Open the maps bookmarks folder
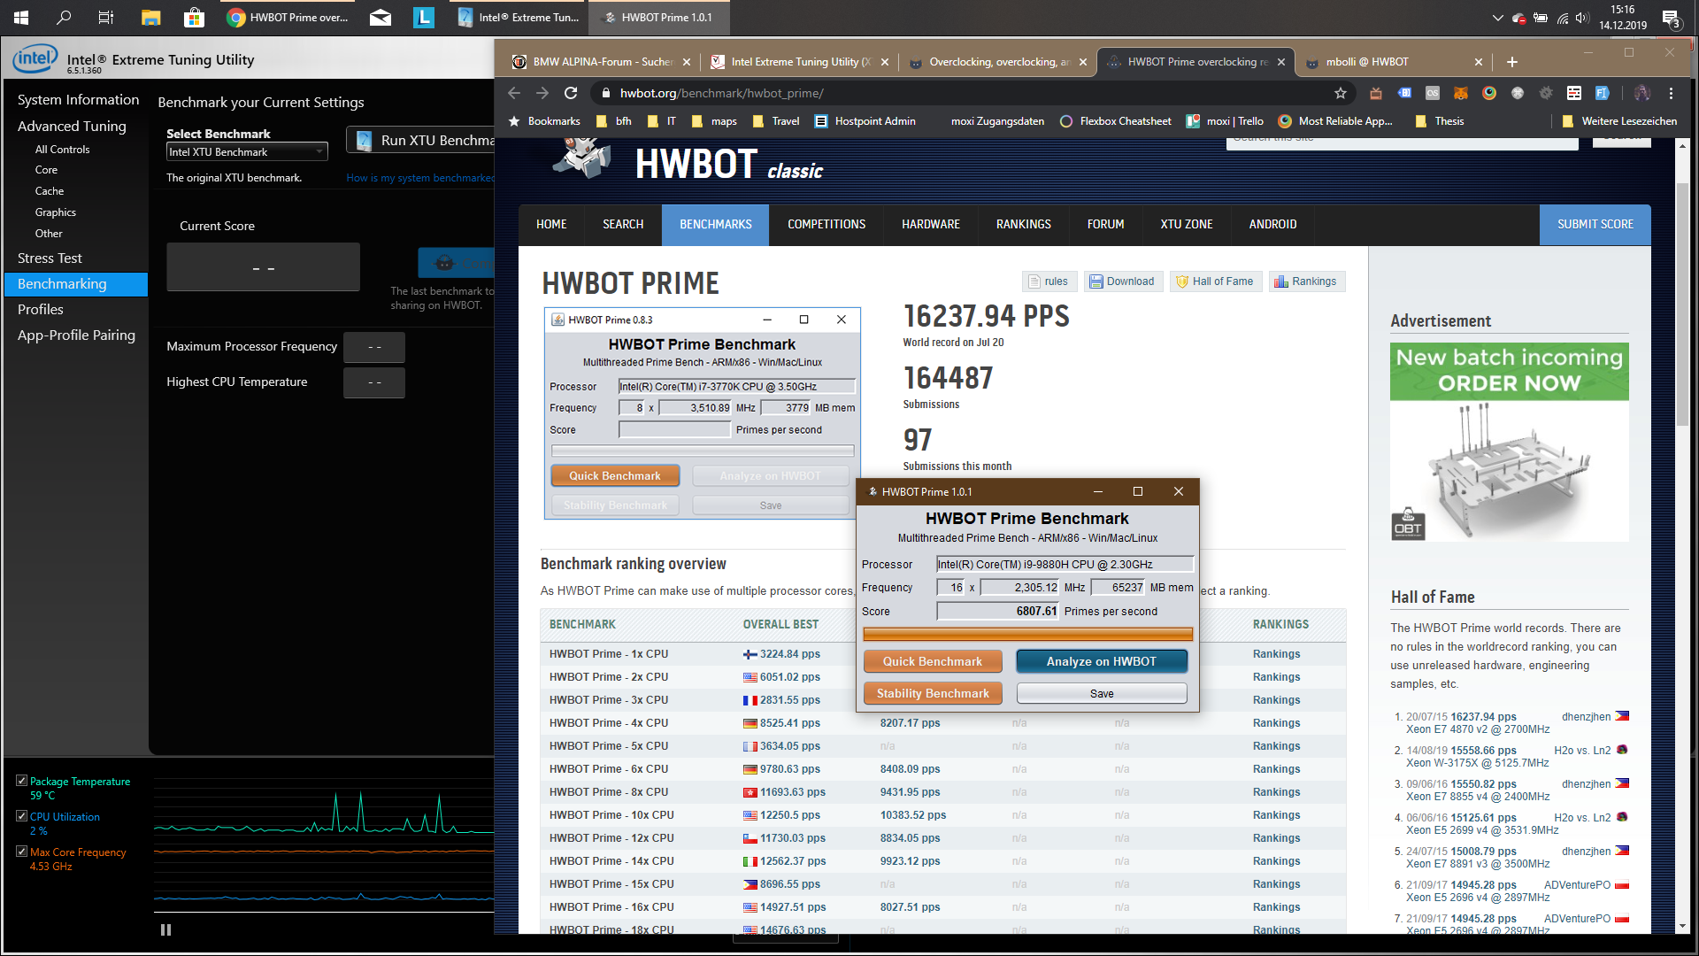 [x=714, y=121]
